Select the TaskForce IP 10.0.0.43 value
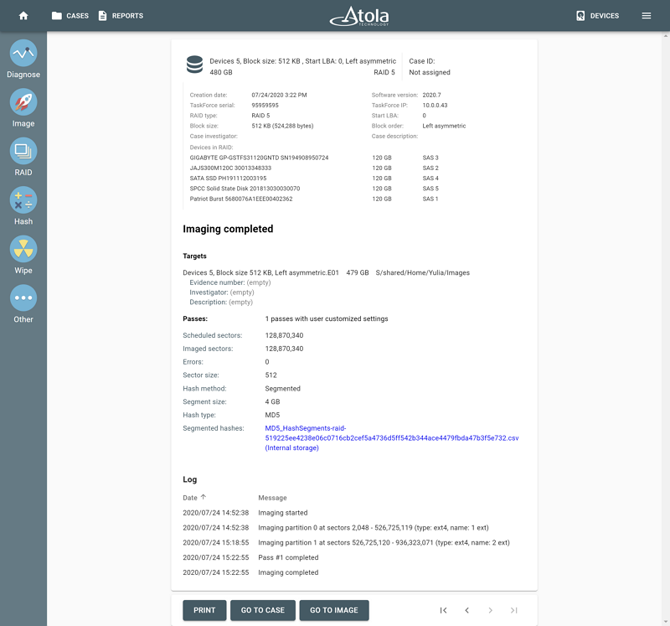670x626 pixels. point(435,106)
